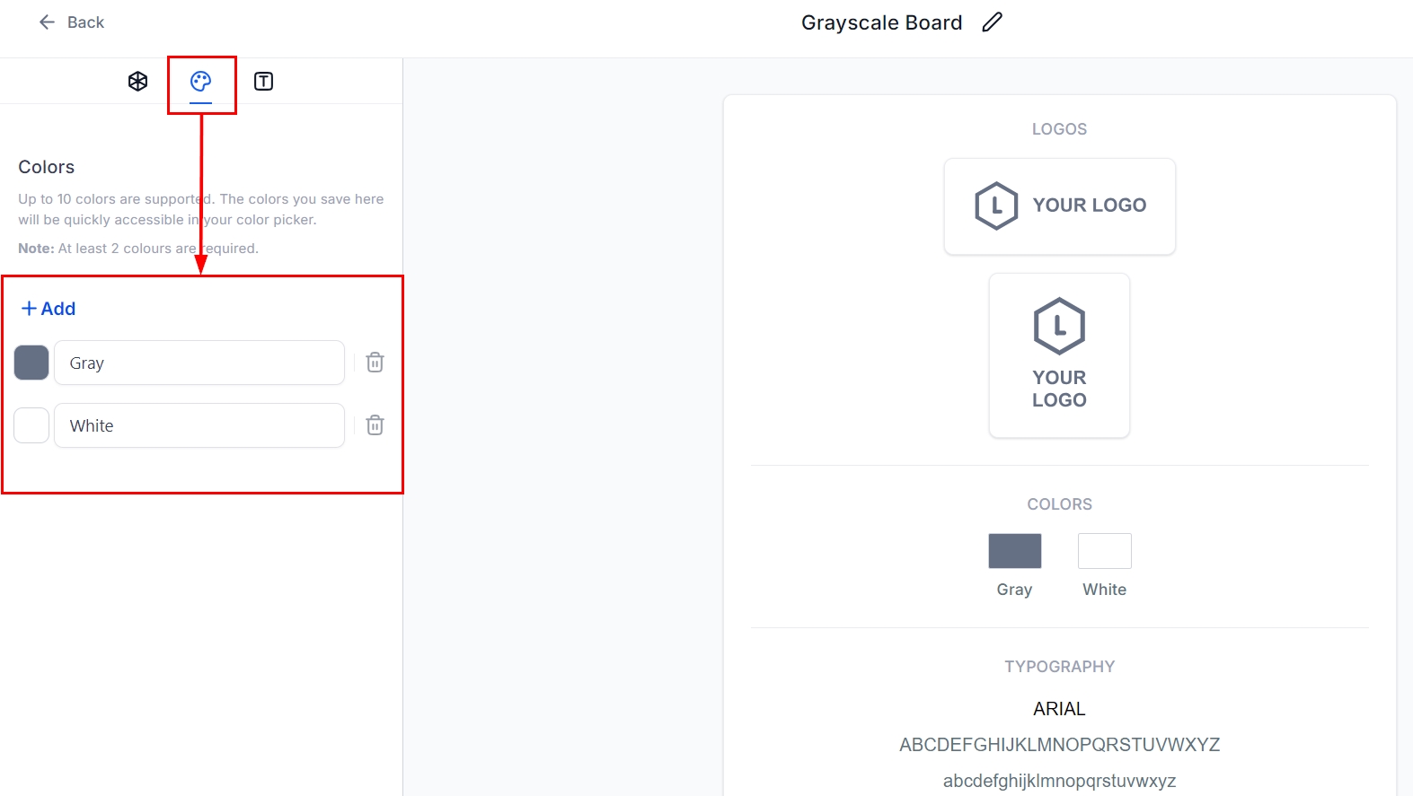Screen dimensions: 1413x796
Task: Click Add to add a new color
Action: tap(49, 309)
